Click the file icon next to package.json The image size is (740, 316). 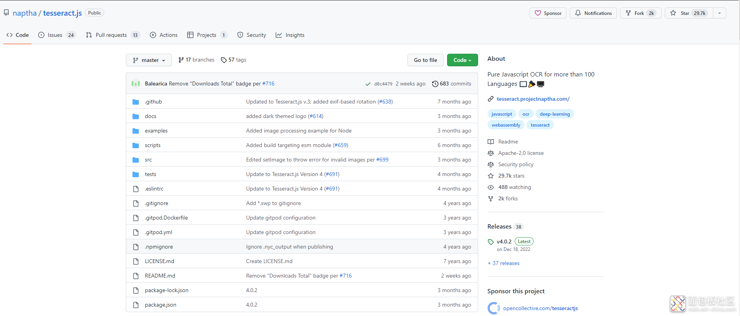coord(136,305)
